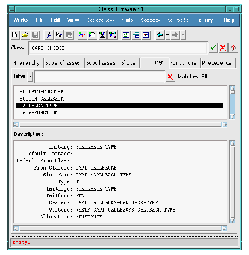Go forward with the right arrow icon

point(175,35)
